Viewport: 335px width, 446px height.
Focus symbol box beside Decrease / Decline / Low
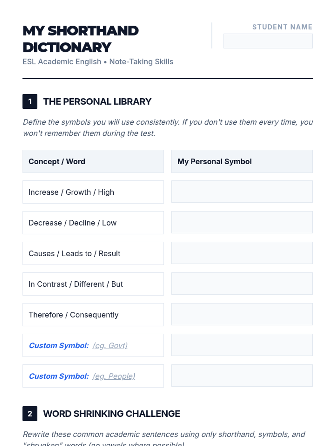click(x=242, y=222)
